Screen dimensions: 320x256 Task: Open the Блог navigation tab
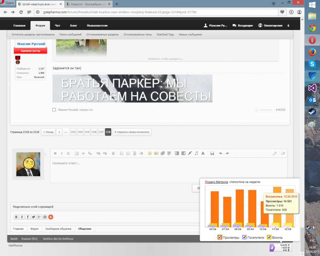pos(74,26)
